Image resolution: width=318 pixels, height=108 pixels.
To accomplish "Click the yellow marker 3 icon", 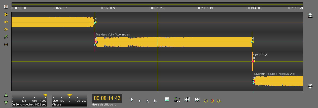I will click(x=219, y=100).
